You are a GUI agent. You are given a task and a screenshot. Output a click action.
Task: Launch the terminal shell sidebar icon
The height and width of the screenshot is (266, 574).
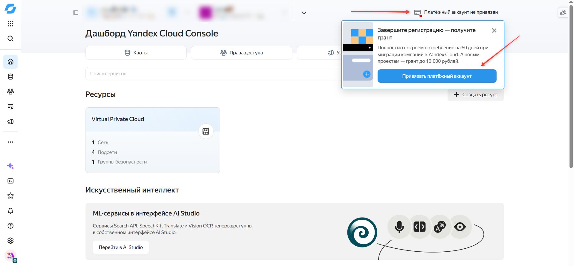pyautogui.click(x=10, y=181)
